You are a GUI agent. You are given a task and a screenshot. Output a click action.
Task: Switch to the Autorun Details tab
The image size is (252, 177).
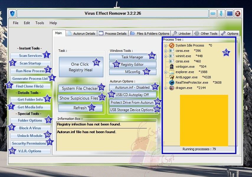pos(81,33)
